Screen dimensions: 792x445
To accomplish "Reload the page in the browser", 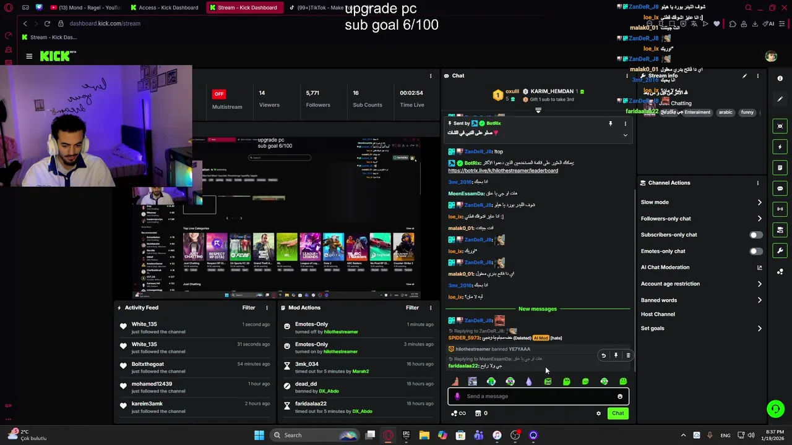I will pos(47,23).
